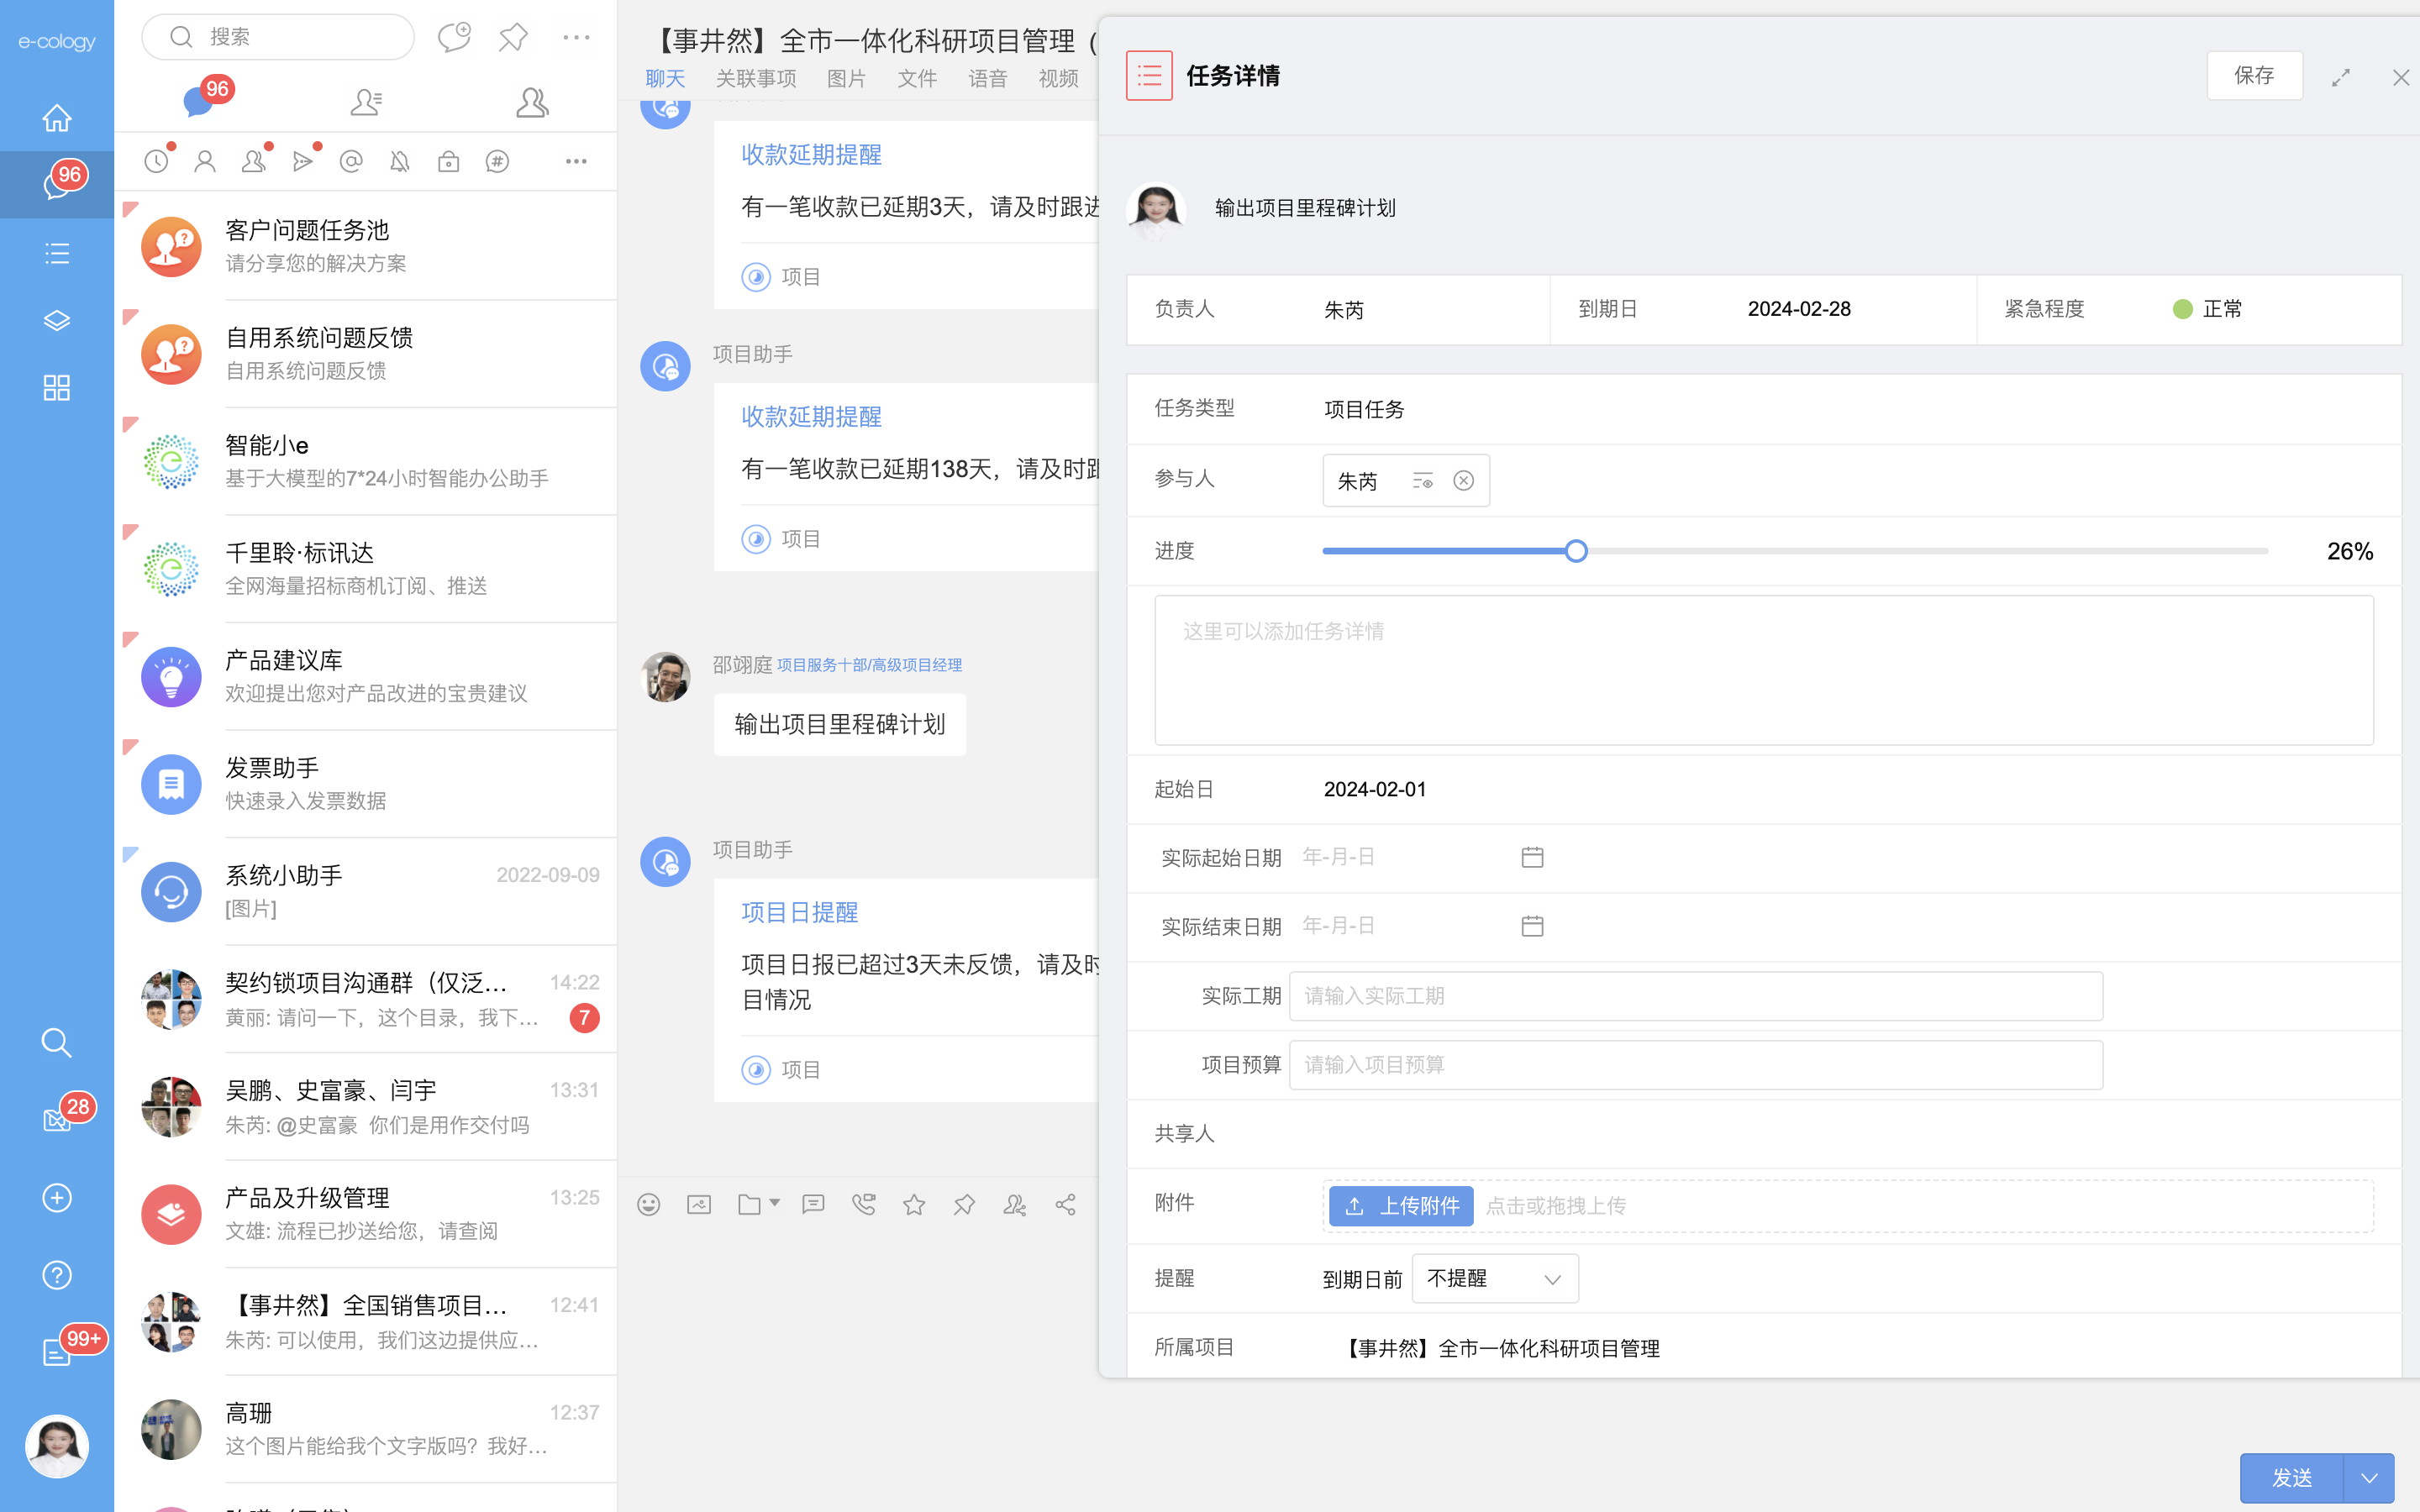Viewport: 2420px width, 1512px height.
Task: Expand the folder dropdown in chat toolbar
Action: coord(774,1204)
